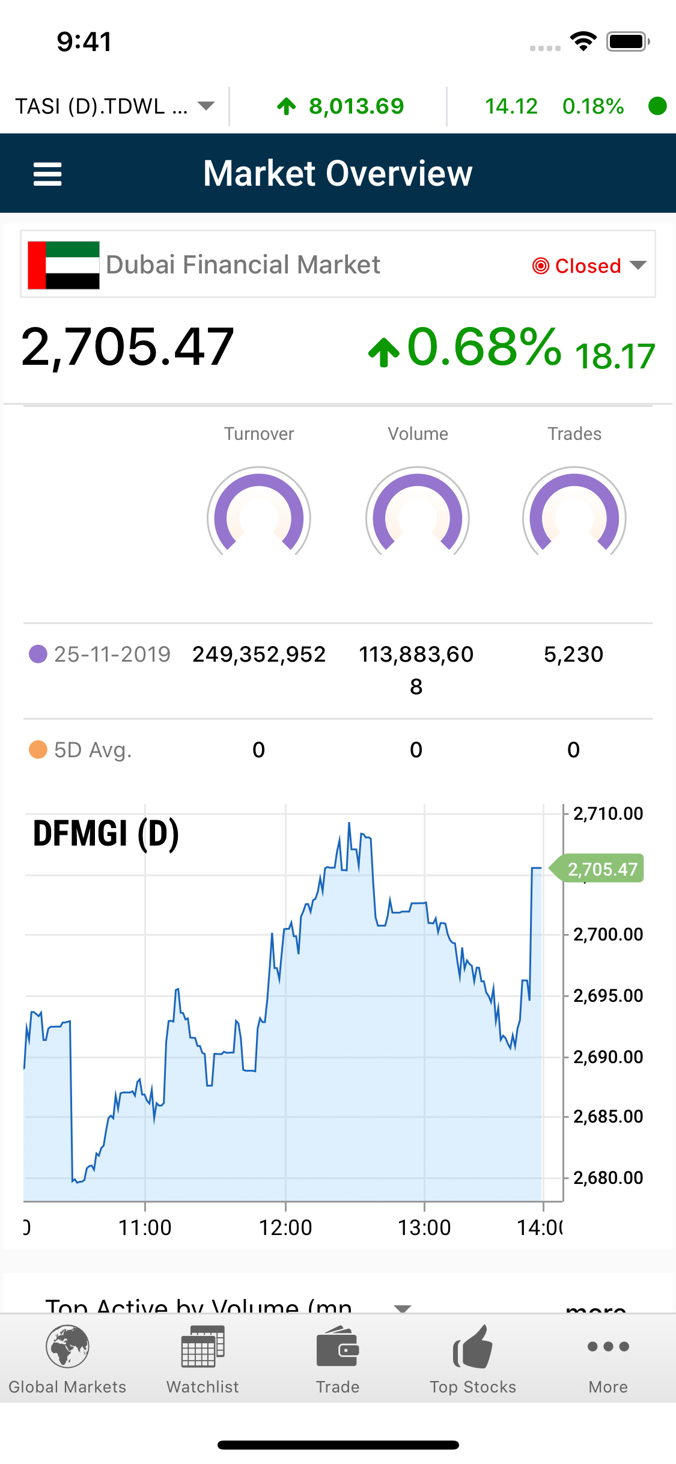Tap the Market Overview title

[338, 173]
